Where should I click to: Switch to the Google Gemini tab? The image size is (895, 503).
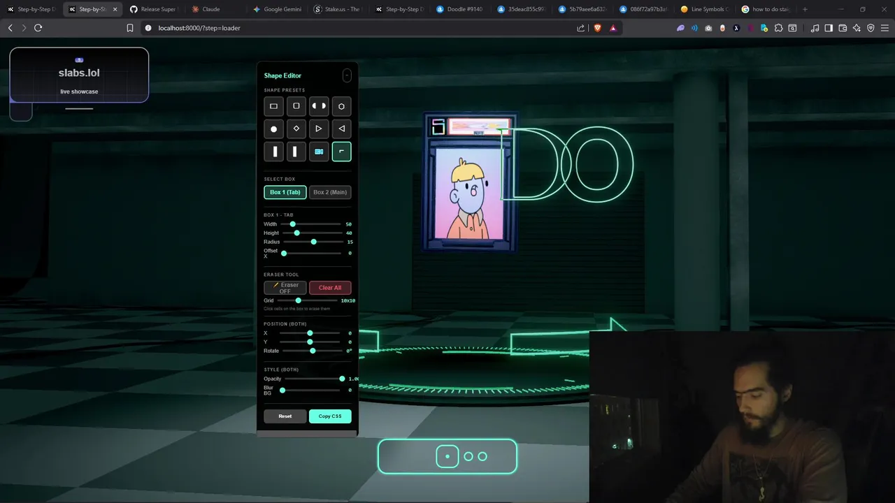click(x=277, y=9)
